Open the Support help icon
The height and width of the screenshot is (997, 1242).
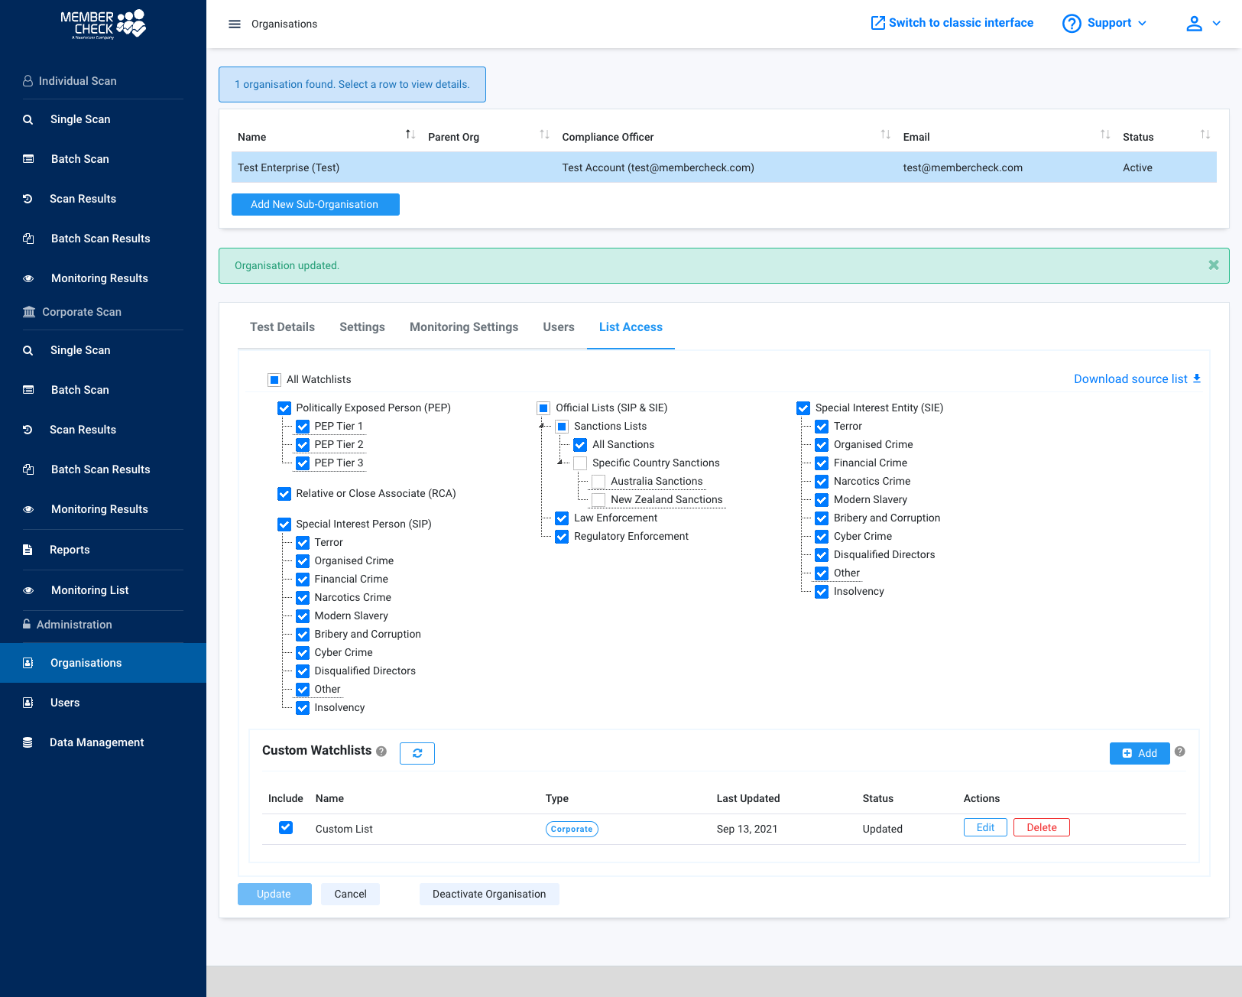pyautogui.click(x=1072, y=23)
